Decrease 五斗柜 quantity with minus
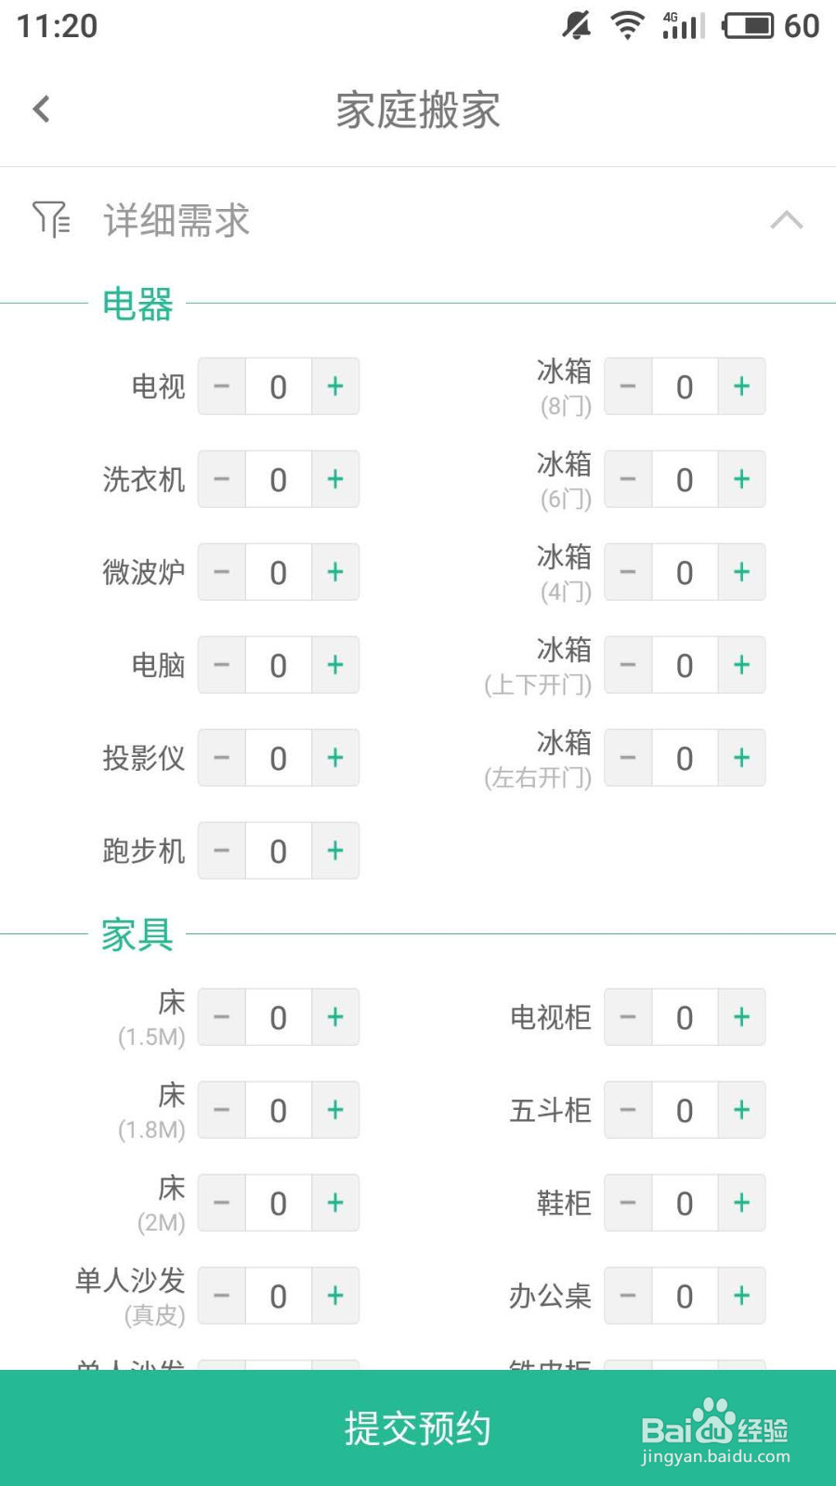Screen dimensions: 836x1486 [628, 1110]
